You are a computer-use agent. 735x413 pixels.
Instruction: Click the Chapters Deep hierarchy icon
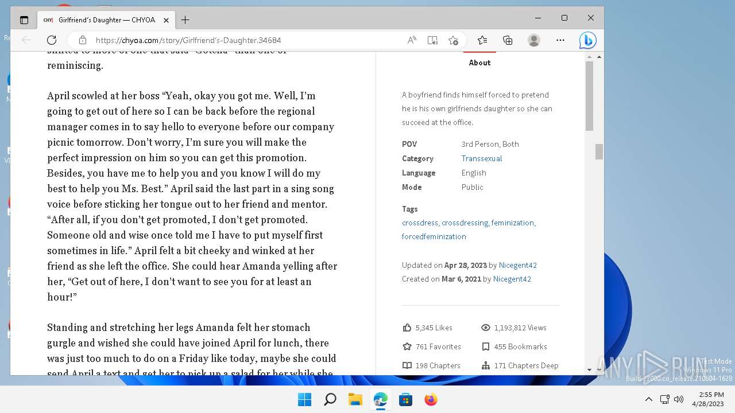coord(486,365)
